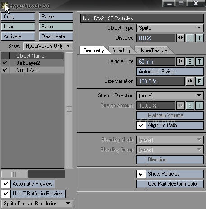Click the Particle Size 60 mm field
The height and width of the screenshot is (209, 206).
156,62
